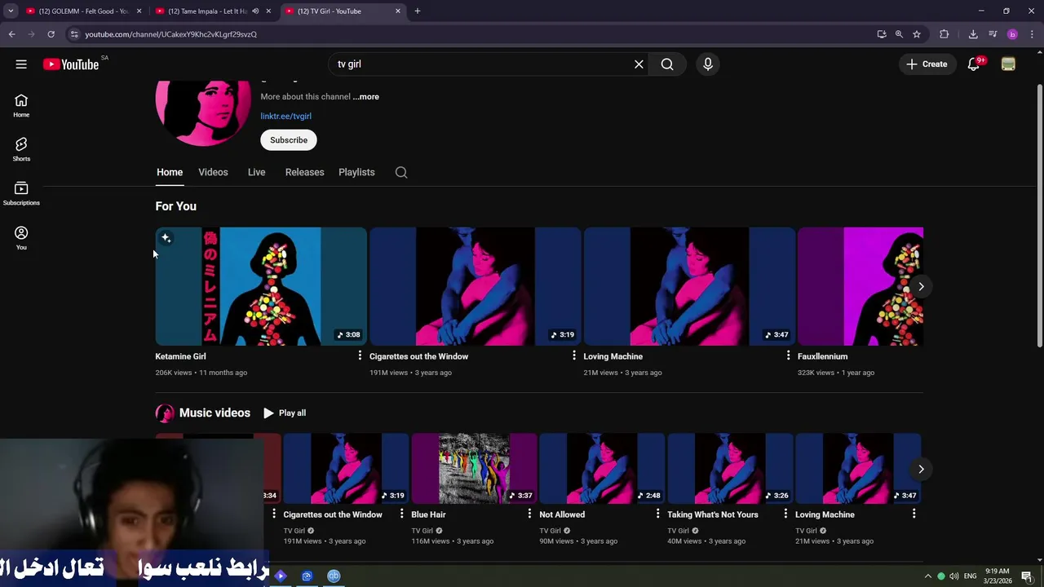Click the YouTube search input field

tap(481, 64)
